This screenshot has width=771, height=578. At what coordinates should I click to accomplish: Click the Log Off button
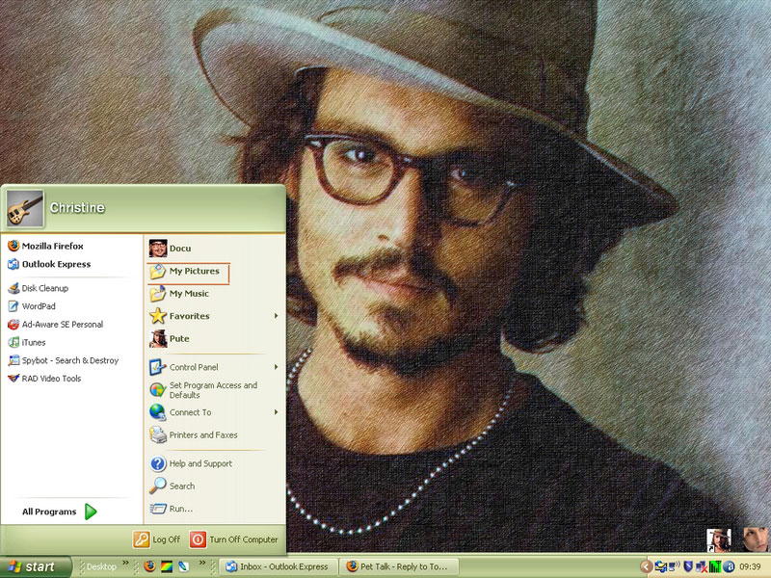tap(157, 539)
